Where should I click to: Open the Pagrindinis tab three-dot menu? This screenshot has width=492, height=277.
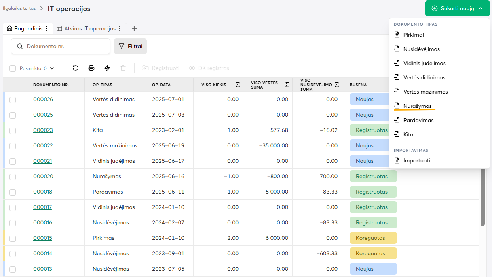46,28
